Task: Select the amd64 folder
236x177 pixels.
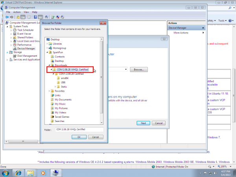Action: (x=65, y=78)
